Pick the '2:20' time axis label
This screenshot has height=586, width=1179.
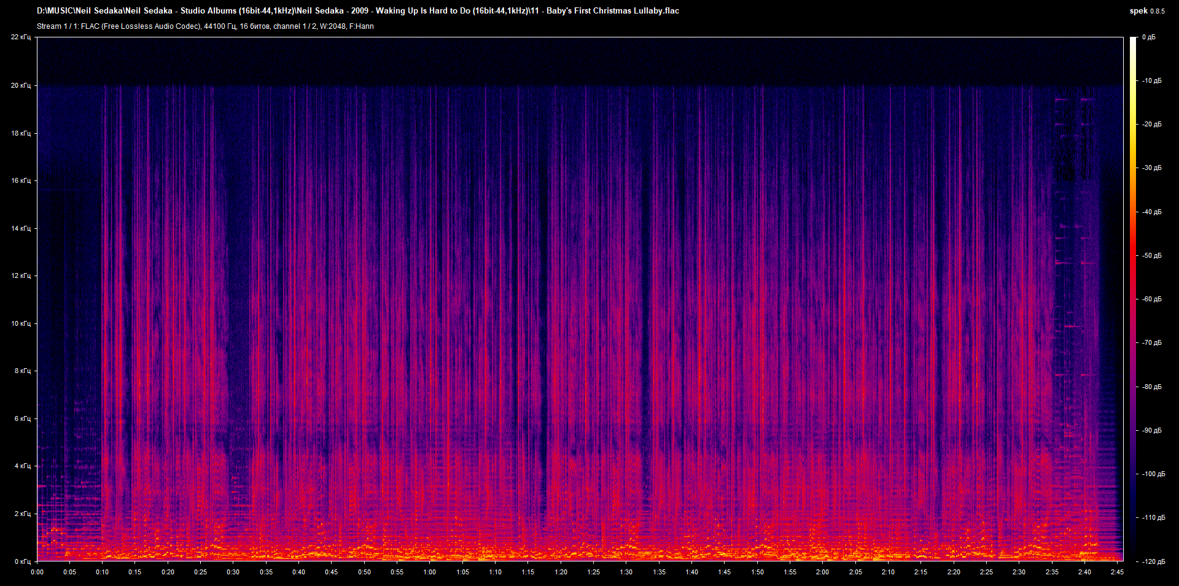pyautogui.click(x=954, y=572)
